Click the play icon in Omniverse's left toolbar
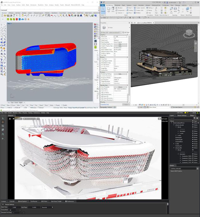The width and height of the screenshot is (200, 217). click(x=3, y=138)
